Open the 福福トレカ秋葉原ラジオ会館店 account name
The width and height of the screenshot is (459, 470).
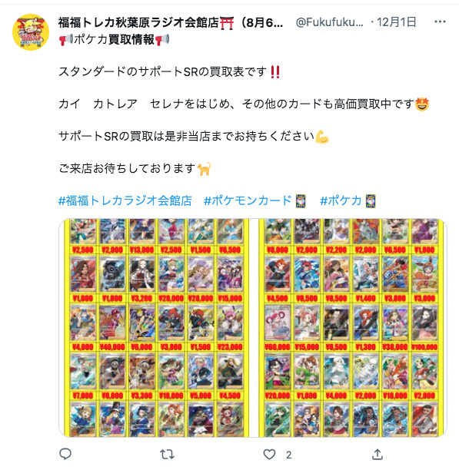pyautogui.click(x=171, y=22)
